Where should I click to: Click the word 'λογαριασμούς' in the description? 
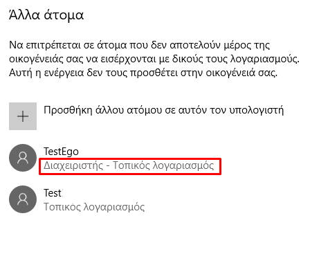(265, 60)
